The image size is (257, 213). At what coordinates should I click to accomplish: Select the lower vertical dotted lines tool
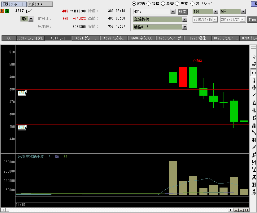tap(254, 184)
